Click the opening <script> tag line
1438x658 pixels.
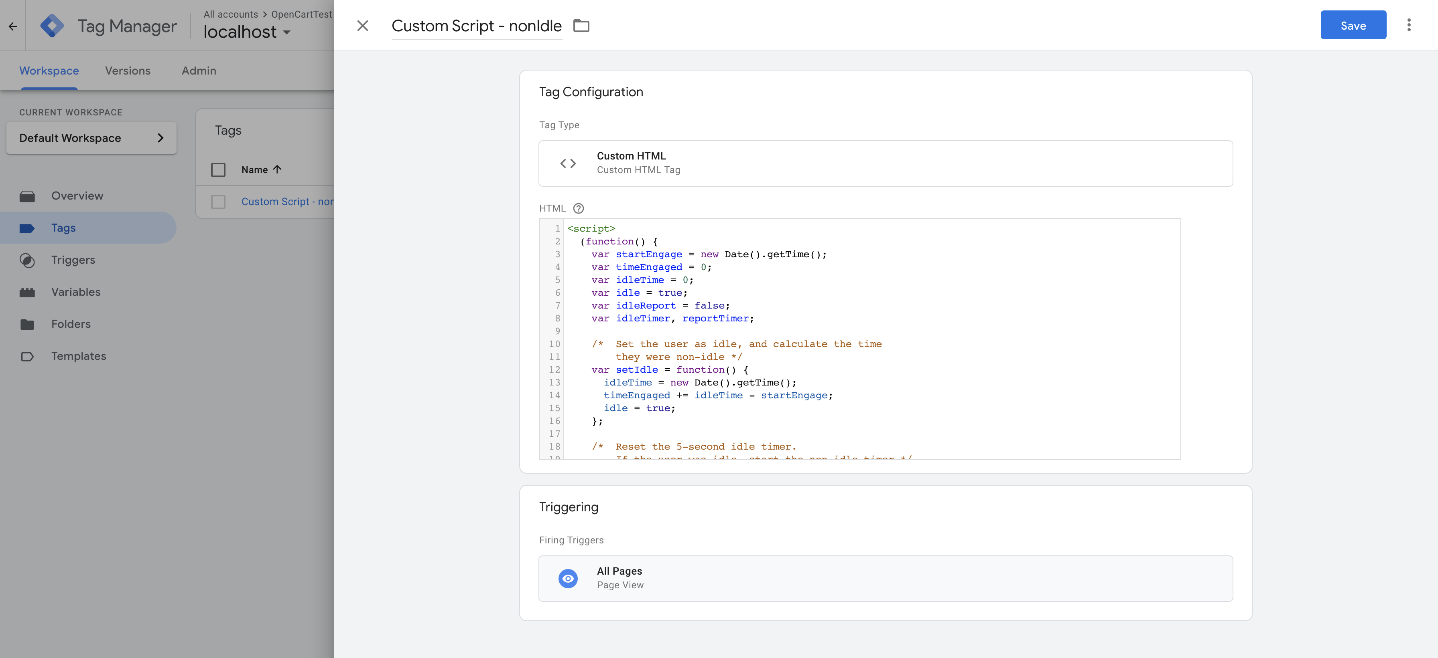[591, 229]
